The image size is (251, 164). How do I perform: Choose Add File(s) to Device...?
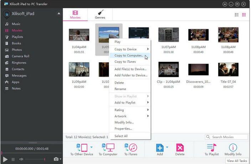[x=130, y=69]
